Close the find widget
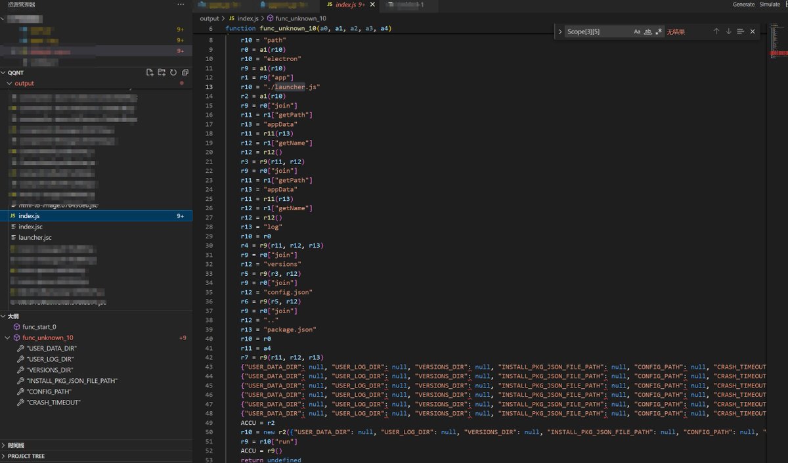Viewport: 788px width, 463px height. click(753, 32)
